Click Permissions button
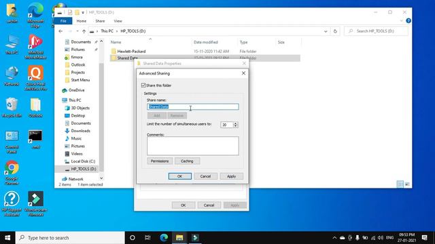This screenshot has height=244, width=435. (160, 161)
